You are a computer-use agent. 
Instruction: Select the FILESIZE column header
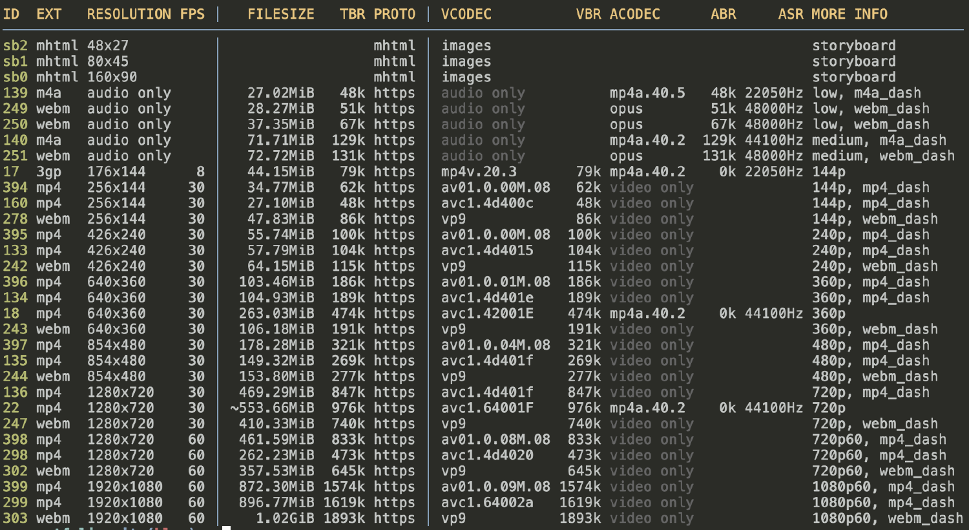281,14
